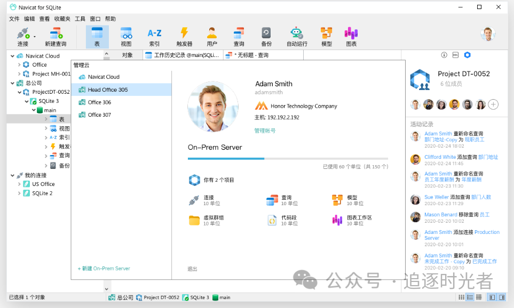Screen dimensions: 514x308
Task: Select Office 306 in the cloud list
Action: tap(121, 102)
